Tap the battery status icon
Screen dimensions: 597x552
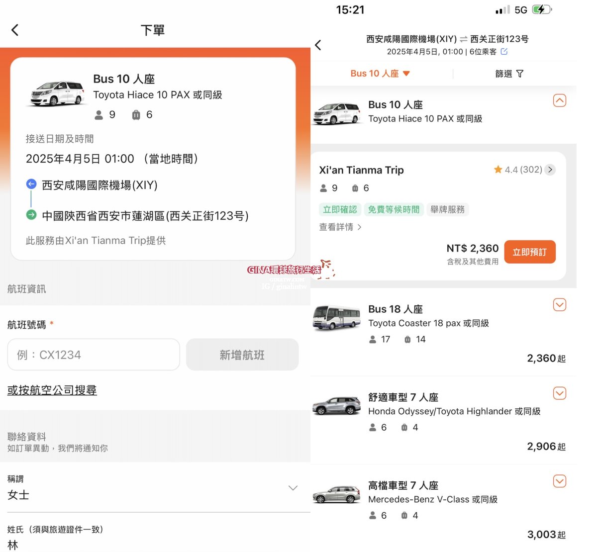[x=541, y=10]
